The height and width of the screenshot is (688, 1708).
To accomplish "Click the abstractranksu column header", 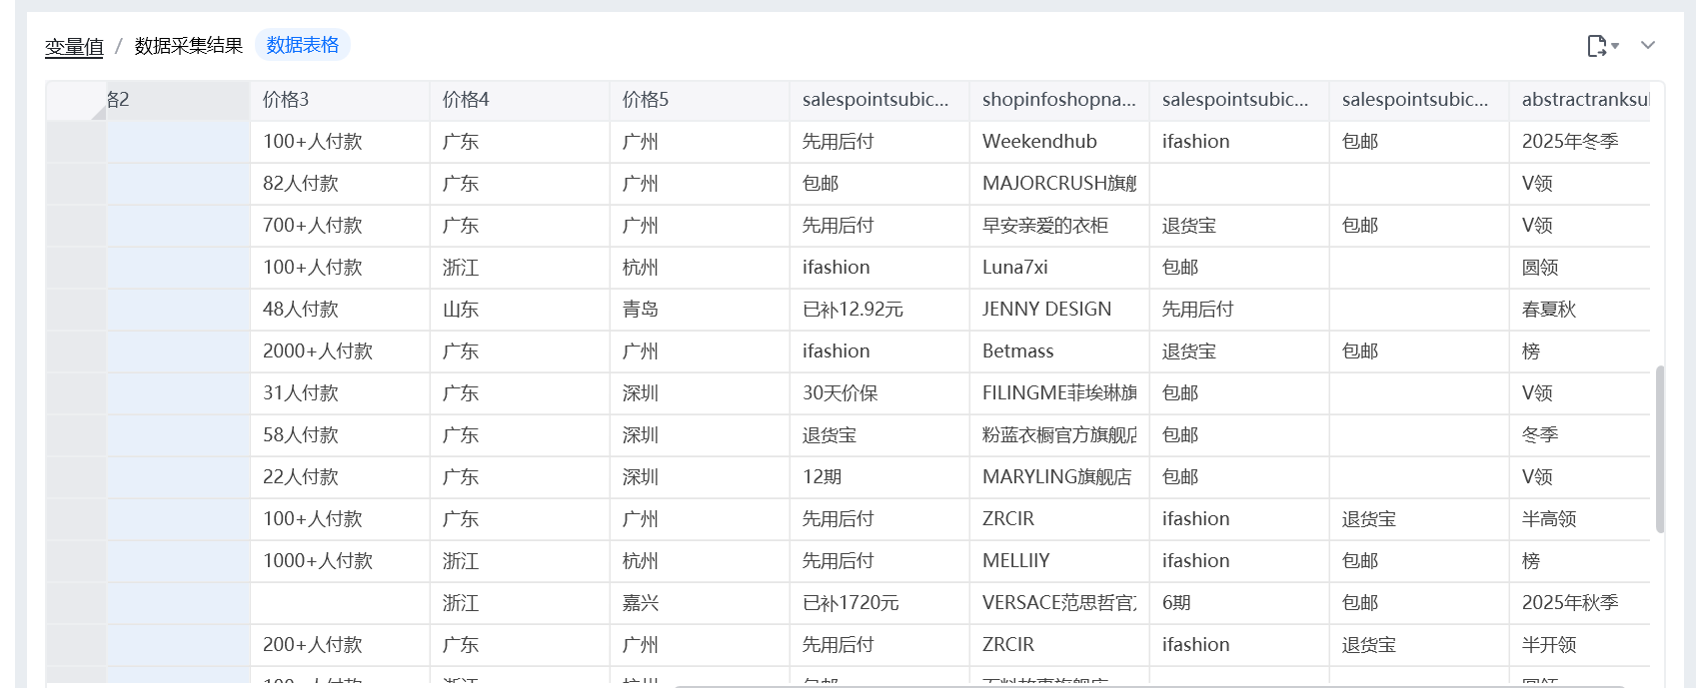I will point(1580,100).
